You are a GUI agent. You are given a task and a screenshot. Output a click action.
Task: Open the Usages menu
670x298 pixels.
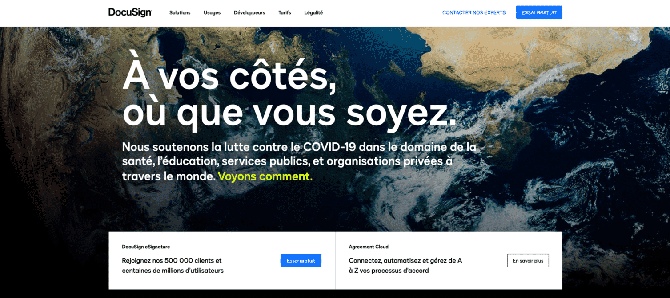(x=212, y=12)
